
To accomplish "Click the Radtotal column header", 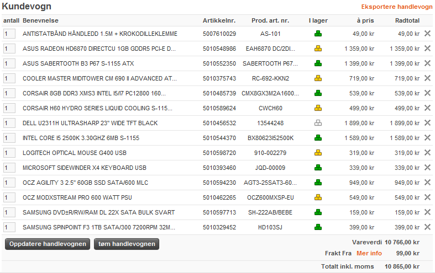I will [x=407, y=20].
